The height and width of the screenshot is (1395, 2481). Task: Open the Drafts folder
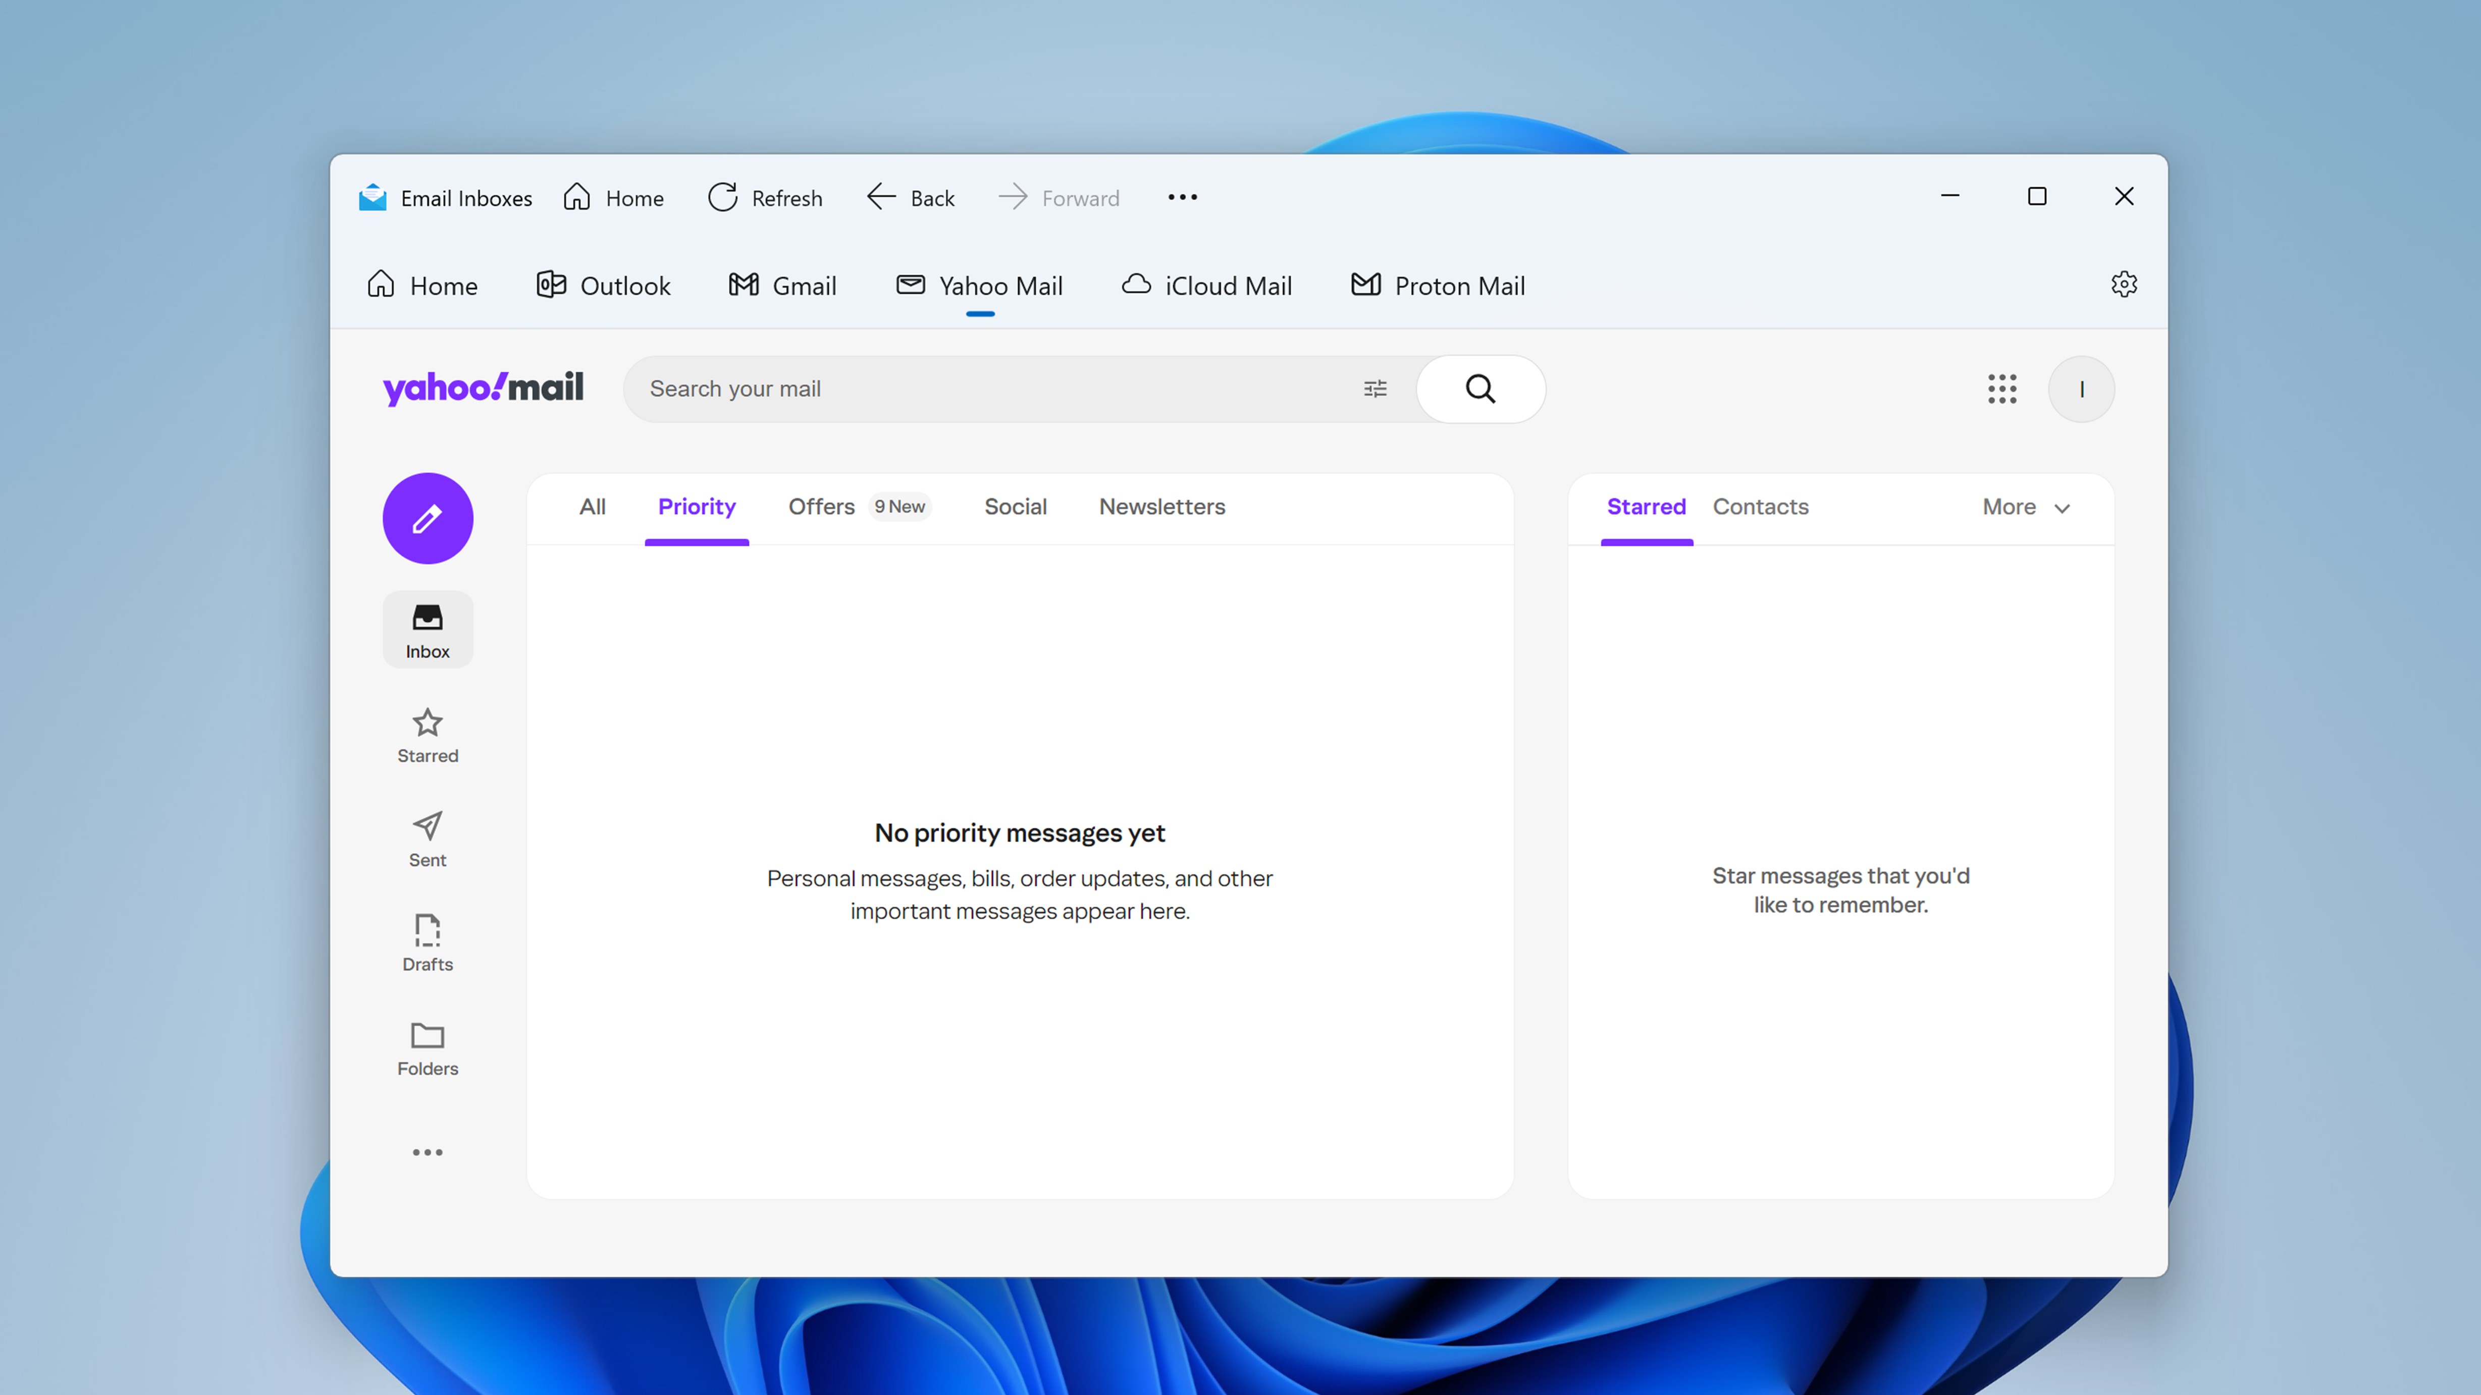428,943
